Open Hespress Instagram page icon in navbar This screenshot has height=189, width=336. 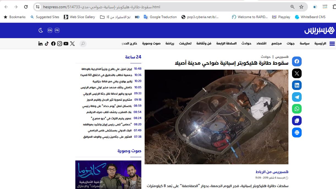59,44
